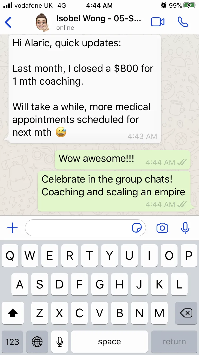Open the sticker picker in message field
This screenshot has height=355, width=199.
click(137, 228)
